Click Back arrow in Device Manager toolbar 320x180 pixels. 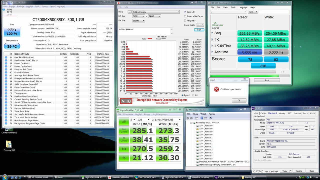coord(187,118)
